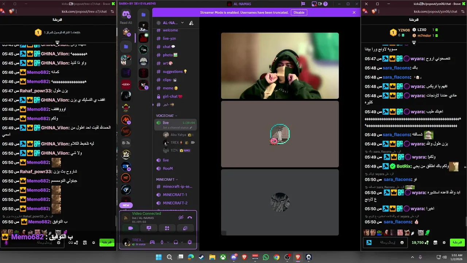Dismiss the Streamer Mode banner
The height and width of the screenshot is (263, 467).
[354, 12]
